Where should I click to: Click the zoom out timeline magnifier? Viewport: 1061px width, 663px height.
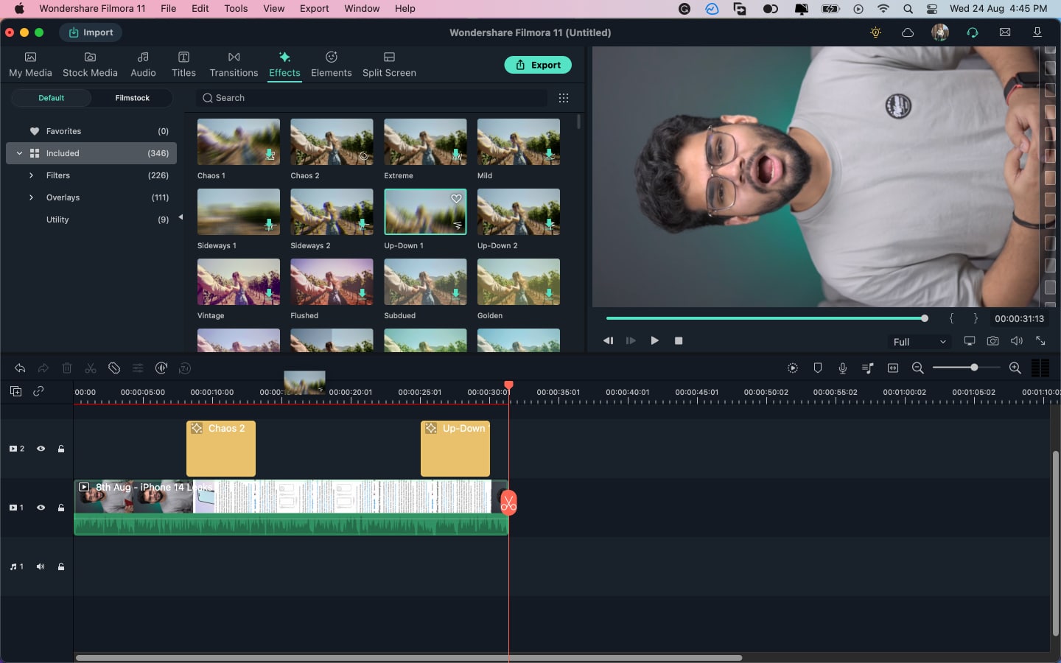click(x=917, y=368)
